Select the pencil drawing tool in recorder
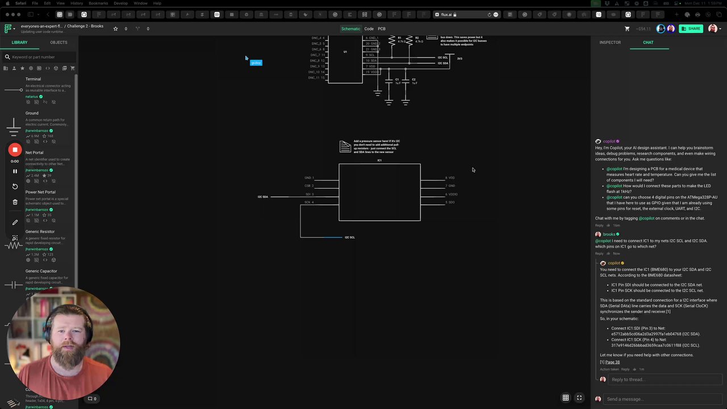This screenshot has width=727, height=409. (15, 222)
